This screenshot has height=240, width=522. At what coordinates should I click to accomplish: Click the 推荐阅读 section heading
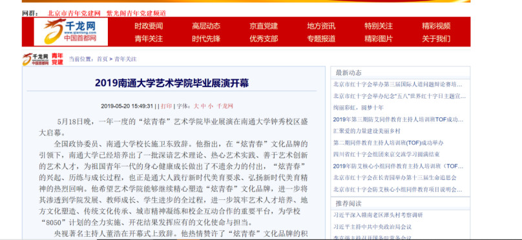click(x=349, y=203)
